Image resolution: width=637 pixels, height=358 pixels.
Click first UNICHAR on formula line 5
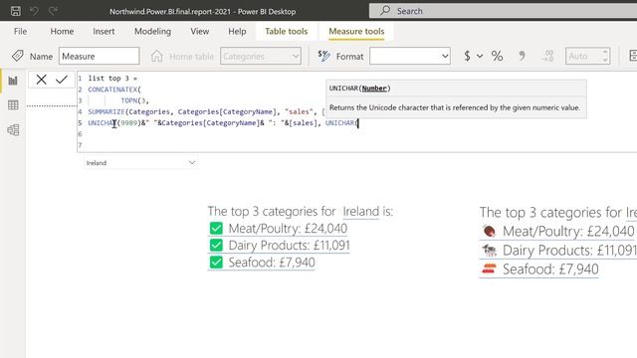(102, 123)
